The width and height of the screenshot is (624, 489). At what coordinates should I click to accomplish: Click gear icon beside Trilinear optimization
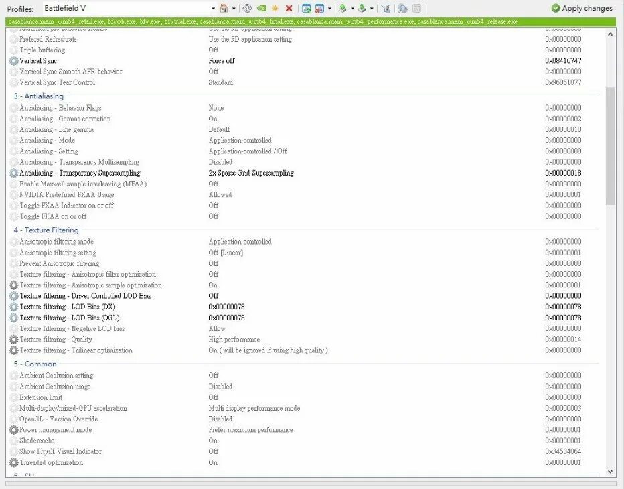[14, 350]
